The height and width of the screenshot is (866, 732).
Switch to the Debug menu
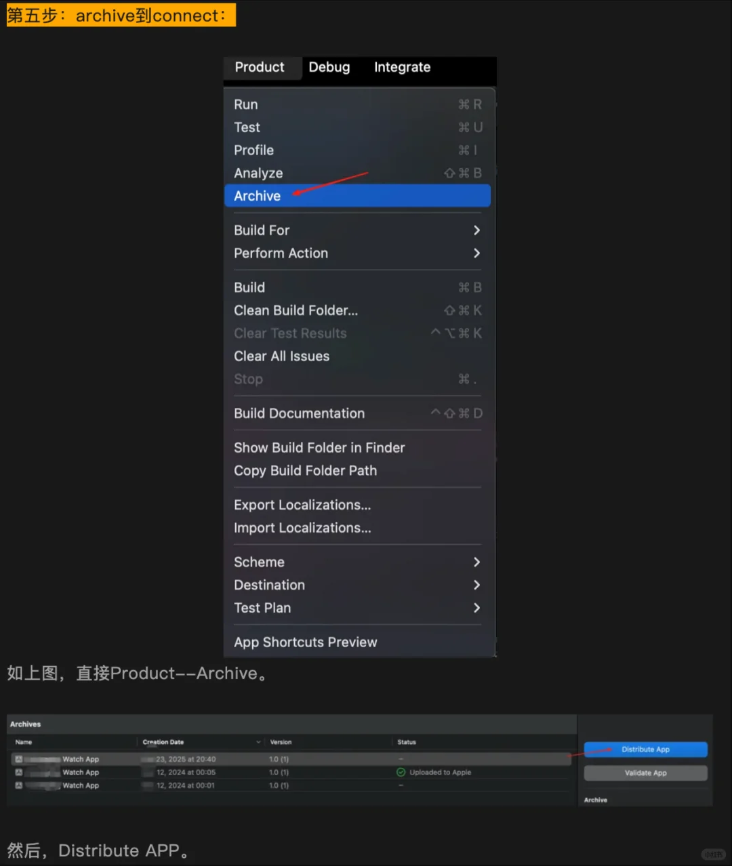[x=329, y=67]
